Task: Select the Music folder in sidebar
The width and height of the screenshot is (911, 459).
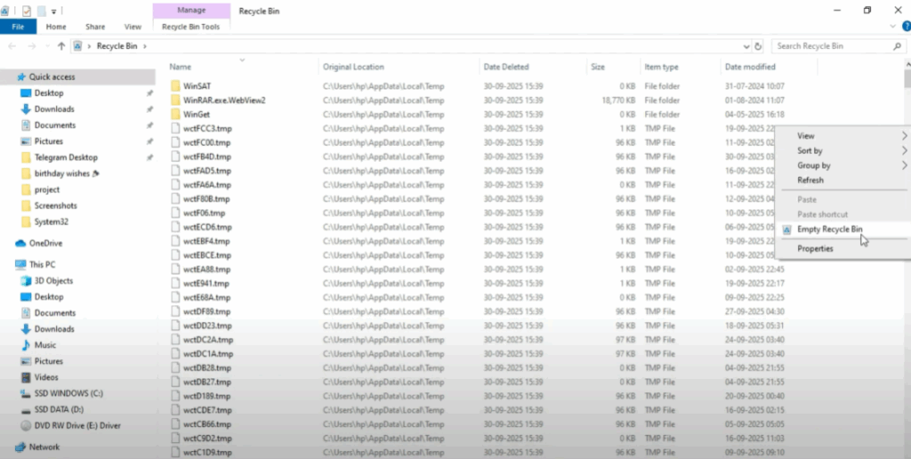Action: (44, 345)
